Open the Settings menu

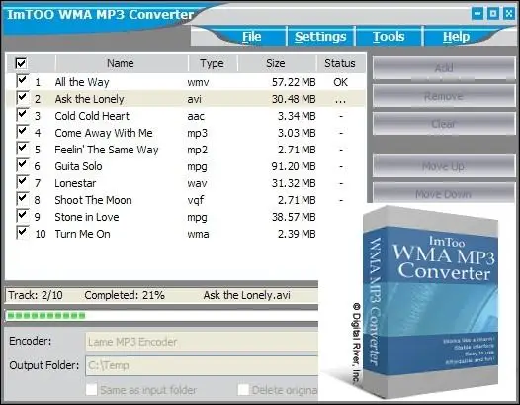click(320, 37)
